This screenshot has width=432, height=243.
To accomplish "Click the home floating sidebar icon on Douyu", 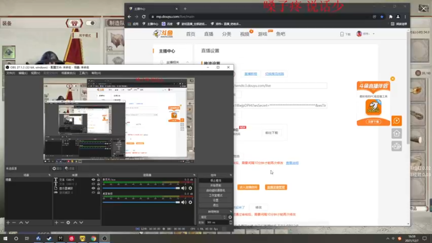I will [x=397, y=133].
